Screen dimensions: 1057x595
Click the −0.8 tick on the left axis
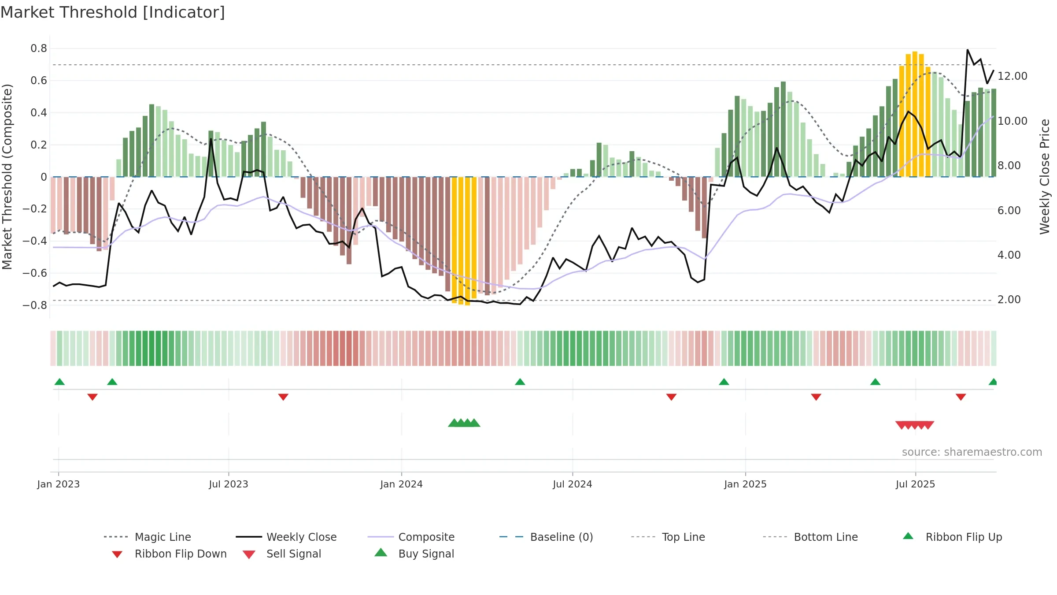tap(35, 305)
